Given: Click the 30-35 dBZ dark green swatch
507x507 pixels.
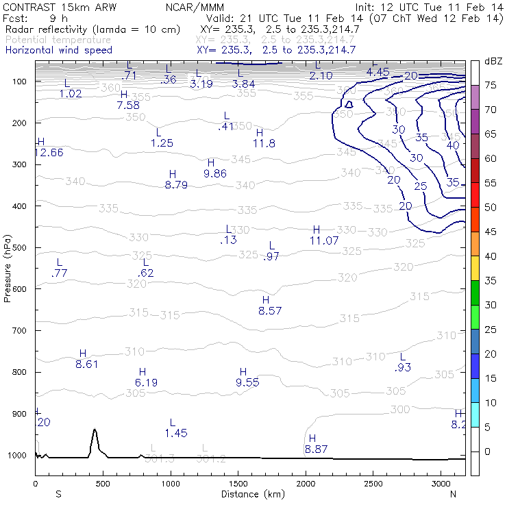Looking at the screenshot, I should 475,293.
